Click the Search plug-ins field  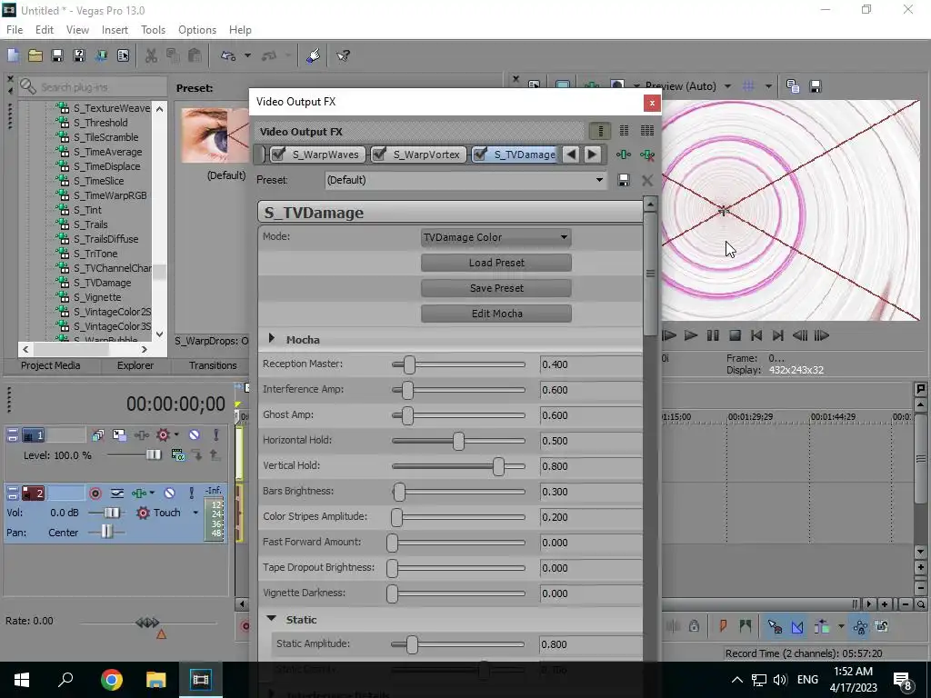click(93, 87)
